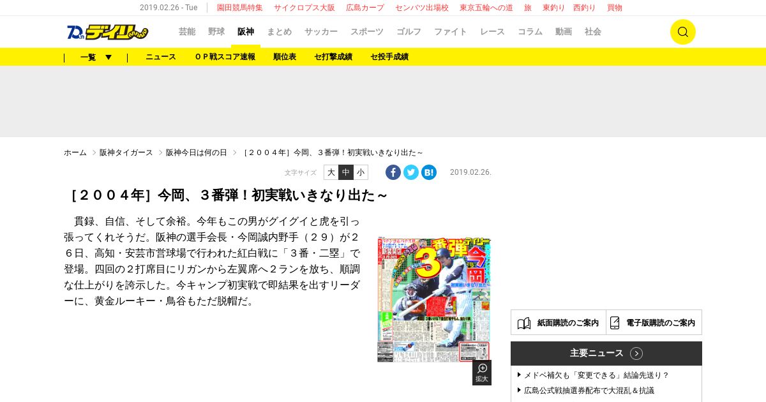This screenshot has height=402, width=766.
Task: Open the 野球 nav tab
Action: tap(216, 32)
